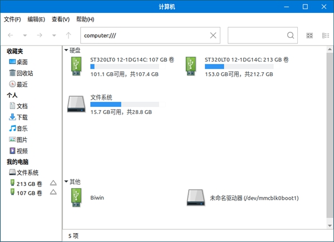Image resolution: width=334 pixels, height=242 pixels.
Task: Click the vertical scrollbar thumb
Action: pos(330,135)
